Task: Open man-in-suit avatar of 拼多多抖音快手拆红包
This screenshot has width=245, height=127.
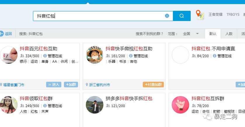Action: [95, 105]
